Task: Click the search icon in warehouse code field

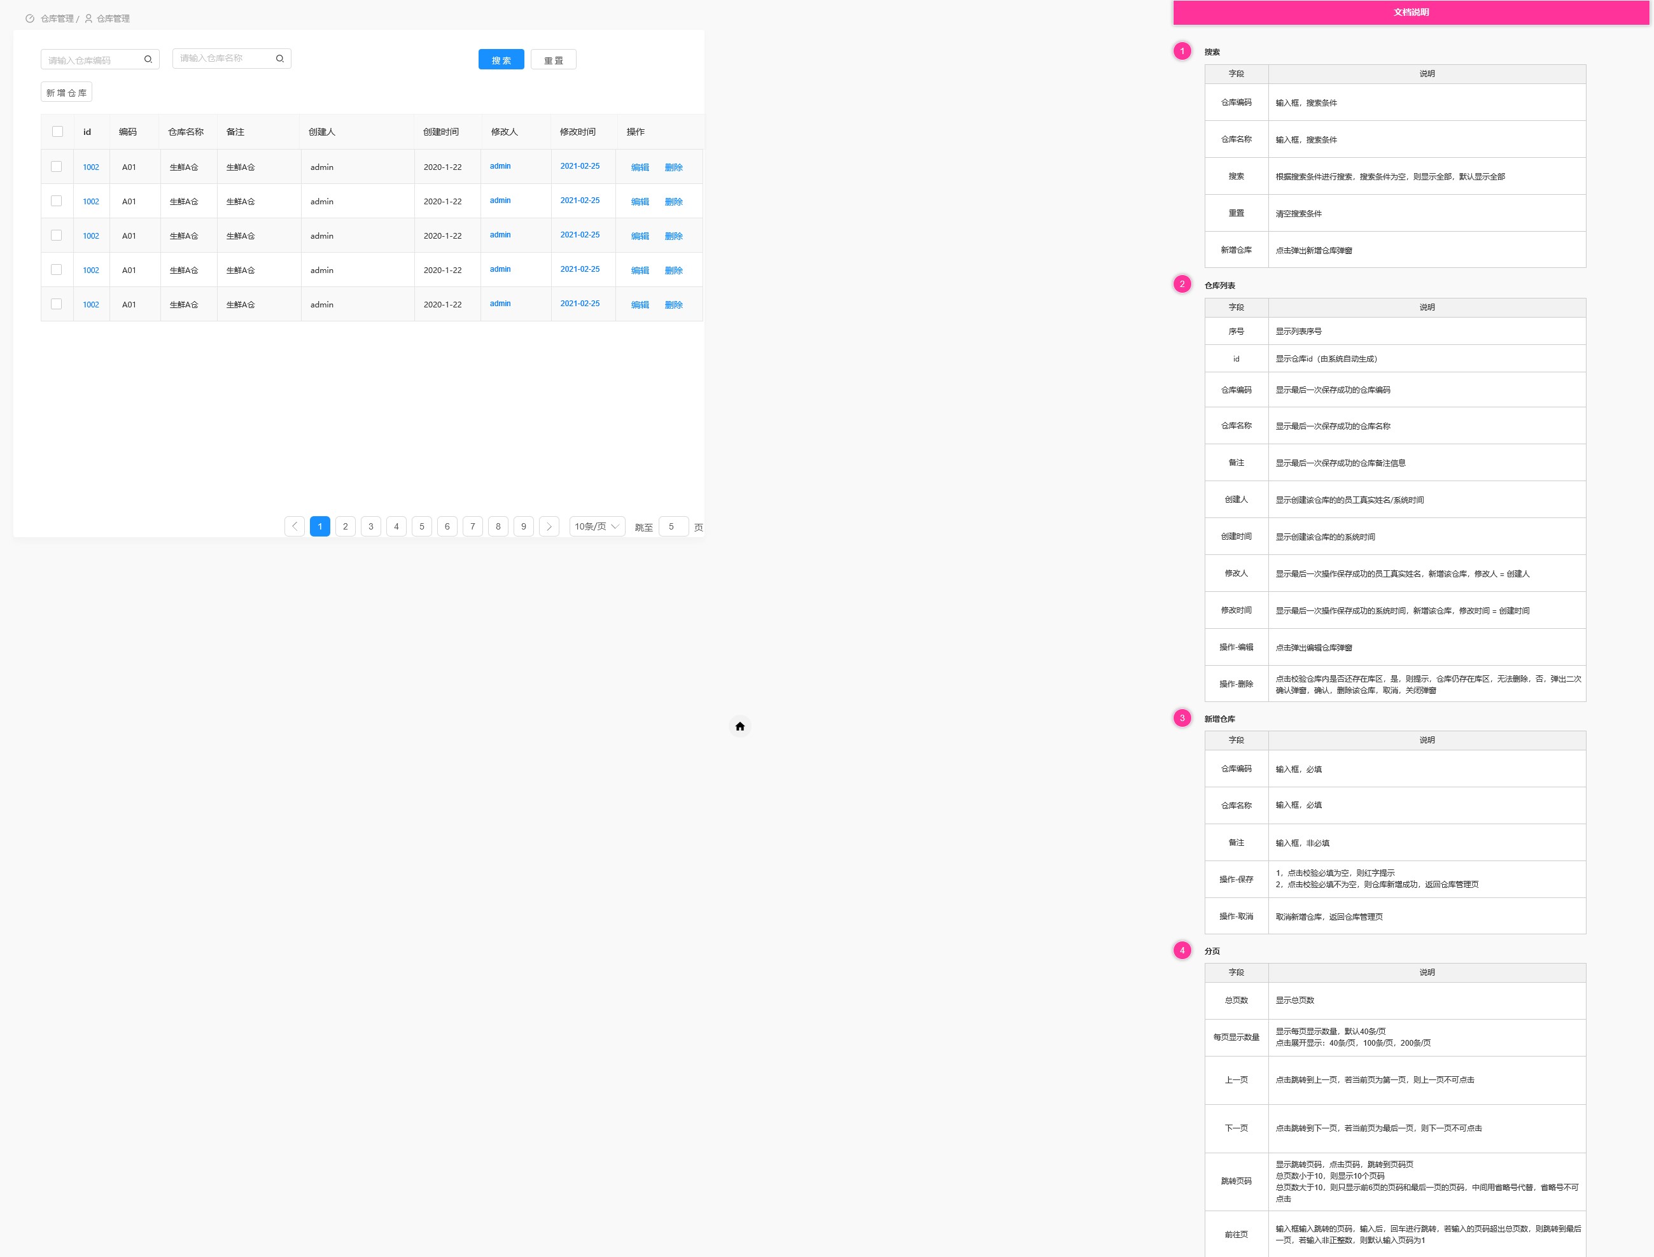Action: 148,59
